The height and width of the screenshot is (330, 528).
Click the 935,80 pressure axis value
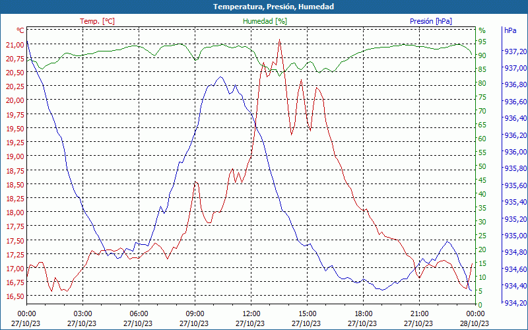515,168
